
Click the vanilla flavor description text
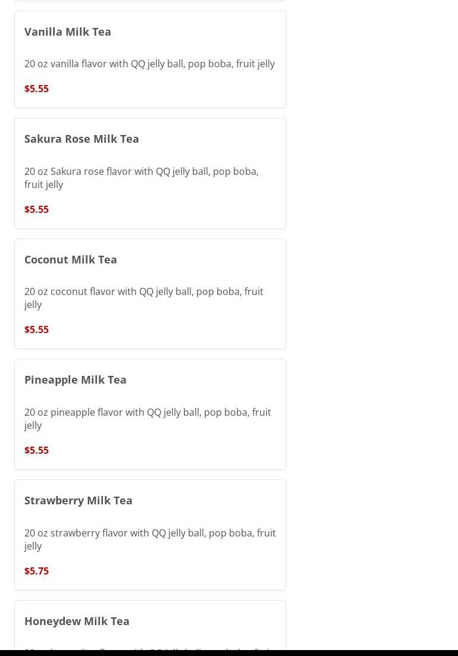(x=149, y=64)
